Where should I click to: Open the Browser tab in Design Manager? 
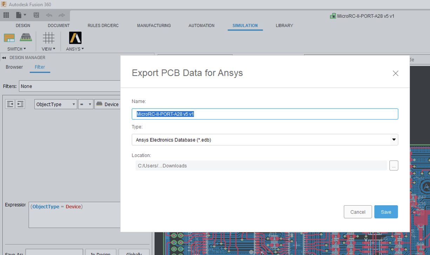point(14,67)
